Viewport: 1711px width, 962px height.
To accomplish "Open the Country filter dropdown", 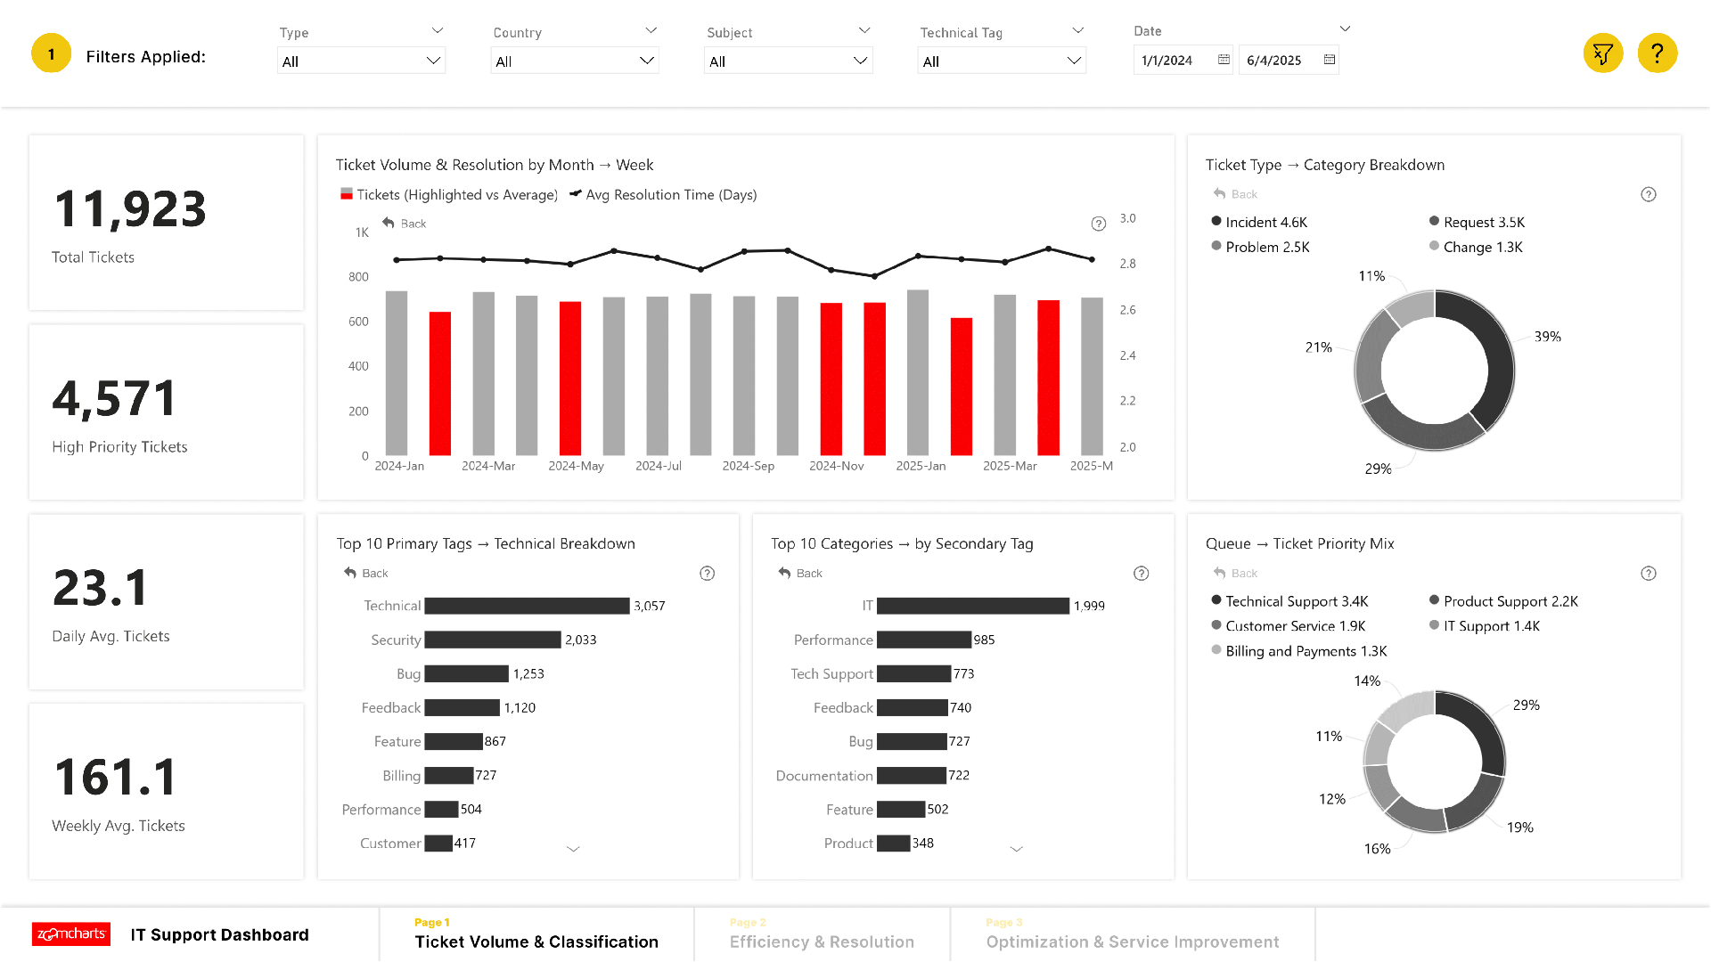I will (x=574, y=61).
